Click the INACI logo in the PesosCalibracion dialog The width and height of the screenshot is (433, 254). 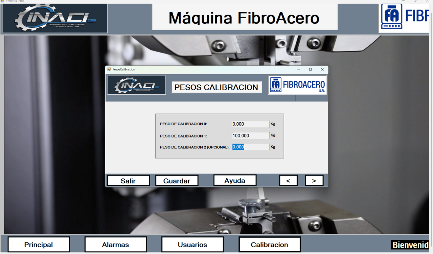click(137, 85)
